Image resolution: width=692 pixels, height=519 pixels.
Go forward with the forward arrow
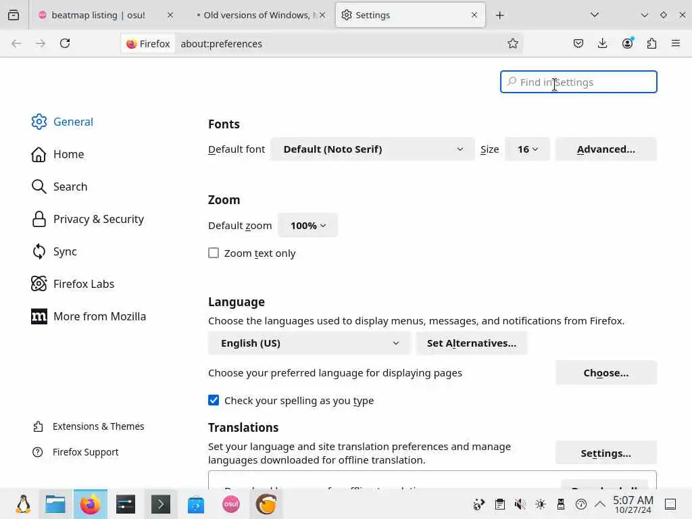point(40,43)
